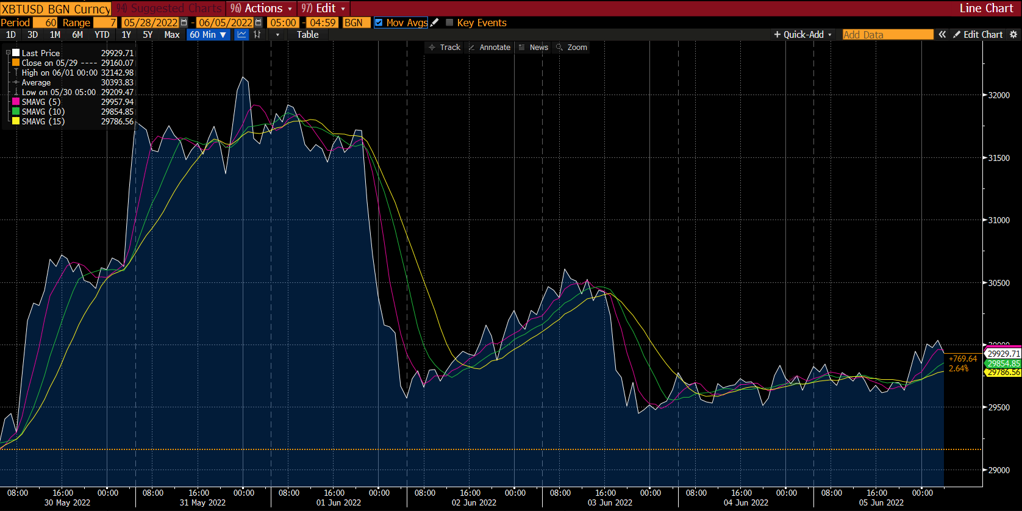1022x511 pixels.
Task: Click the start date calendar icon
Action: coord(184,23)
